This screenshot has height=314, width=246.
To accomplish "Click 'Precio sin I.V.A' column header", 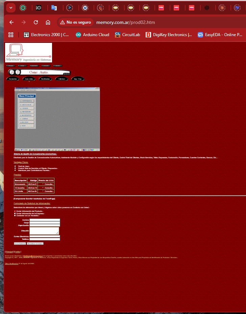I will coord(46,180).
